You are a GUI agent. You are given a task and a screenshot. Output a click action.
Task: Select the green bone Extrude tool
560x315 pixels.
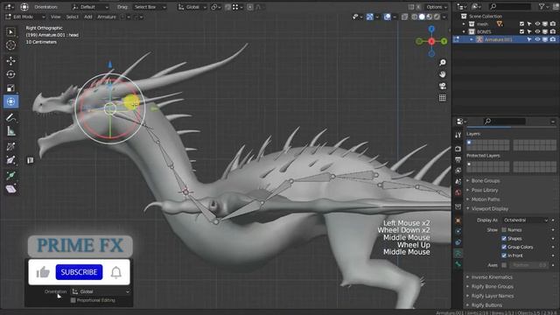tap(10, 175)
